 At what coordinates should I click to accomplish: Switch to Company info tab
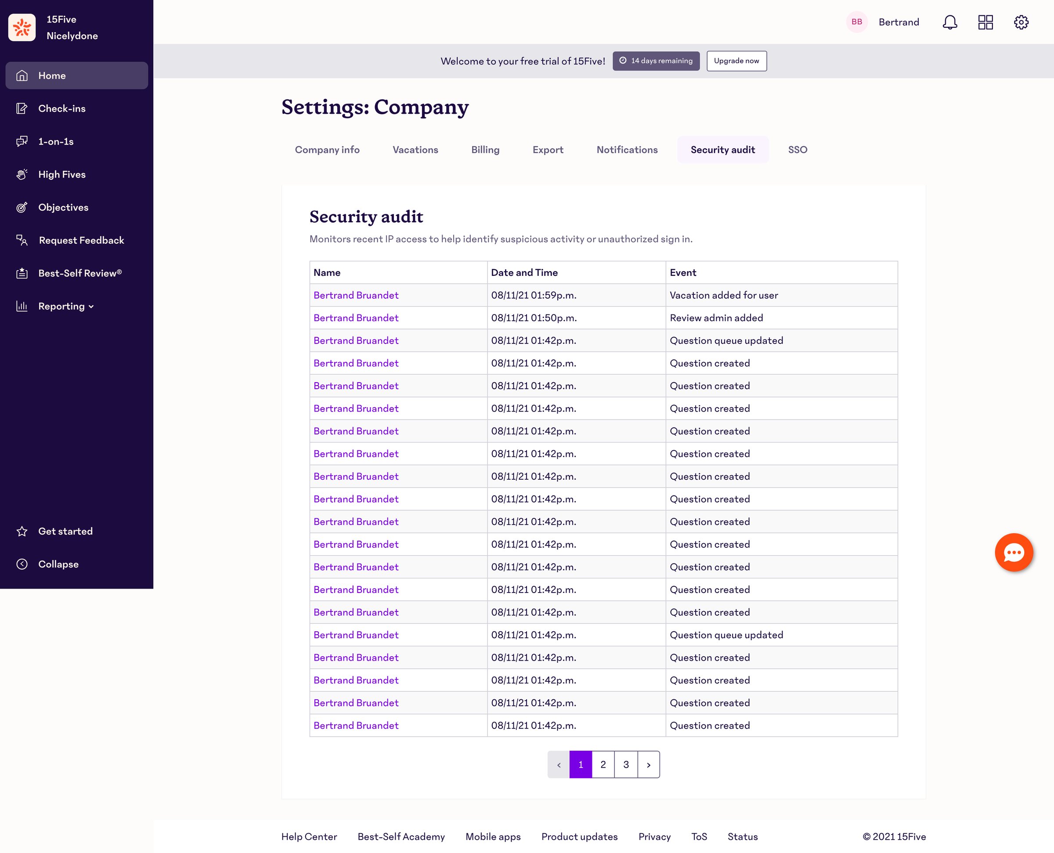point(327,150)
